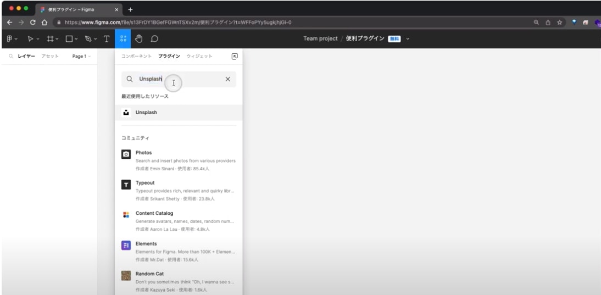The height and width of the screenshot is (295, 601).
Task: Expand the main menu dropdown arrow
Action: (16, 39)
